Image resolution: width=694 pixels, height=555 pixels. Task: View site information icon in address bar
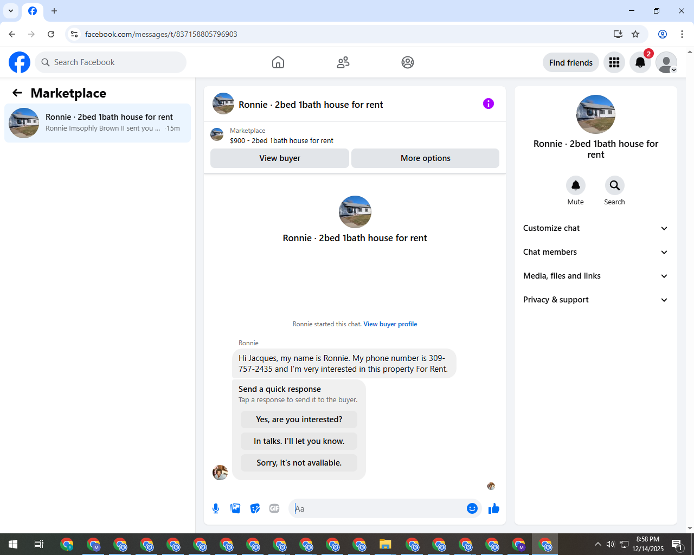coord(74,34)
